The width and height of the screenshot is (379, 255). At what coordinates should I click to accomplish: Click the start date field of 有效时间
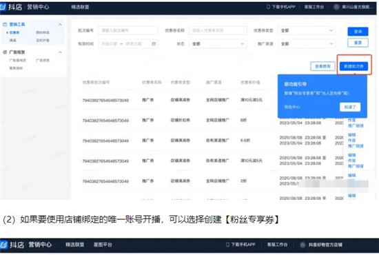pyautogui.click(x=109, y=43)
